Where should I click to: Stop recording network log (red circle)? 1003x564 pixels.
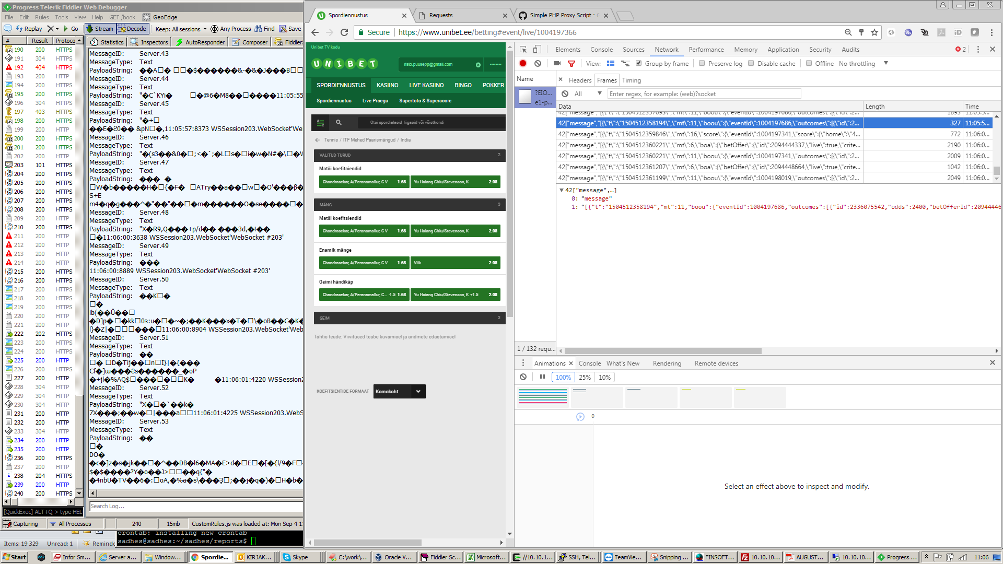[x=523, y=63]
